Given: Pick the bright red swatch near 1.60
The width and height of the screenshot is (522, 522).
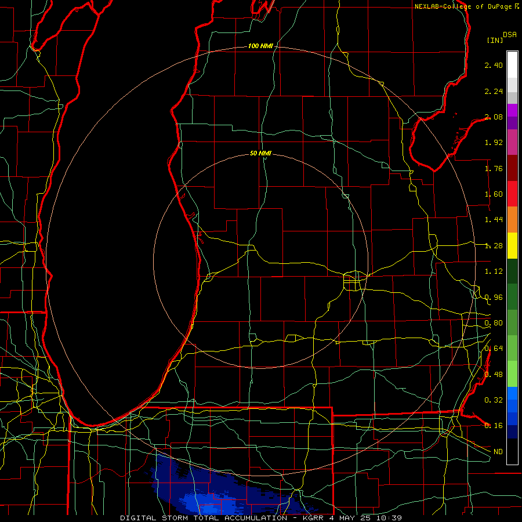Looking at the screenshot, I should tap(512, 194).
